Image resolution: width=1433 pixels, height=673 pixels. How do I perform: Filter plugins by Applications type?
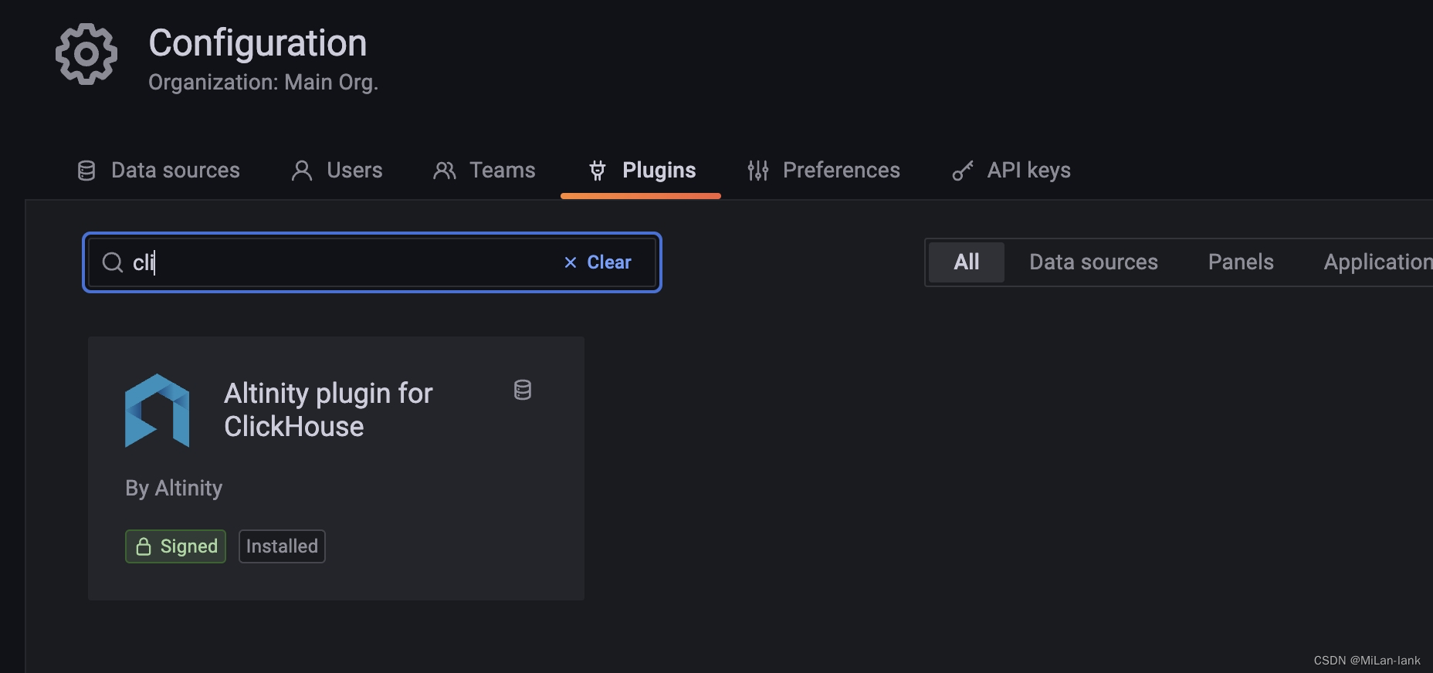coord(1378,262)
